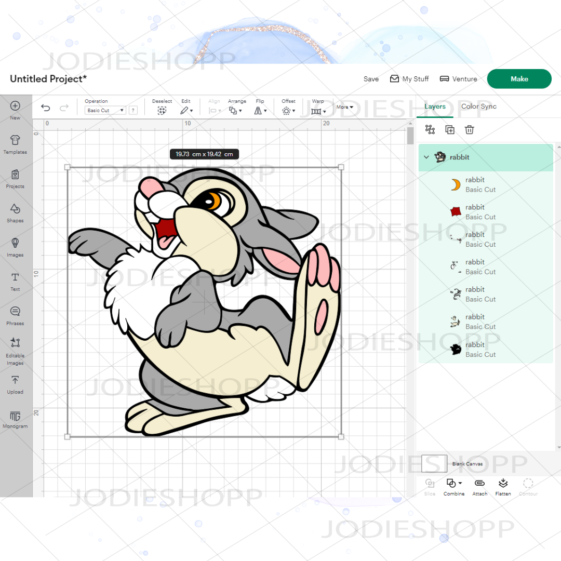Click the Upload icon
The image size is (561, 561).
15,380
